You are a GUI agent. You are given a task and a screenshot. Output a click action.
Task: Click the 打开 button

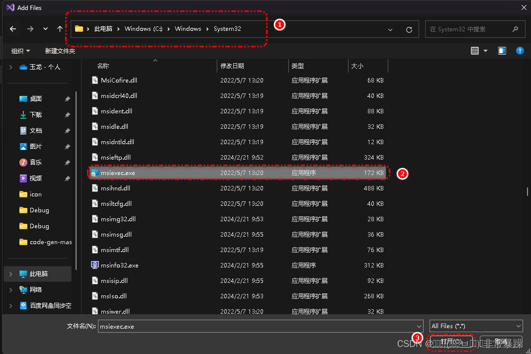click(451, 342)
